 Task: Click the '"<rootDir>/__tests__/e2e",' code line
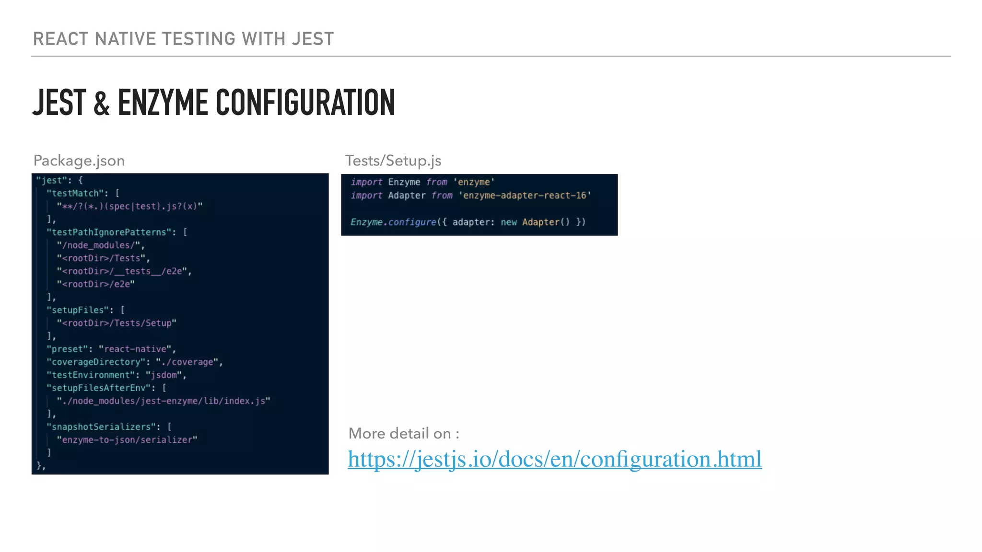pos(124,271)
